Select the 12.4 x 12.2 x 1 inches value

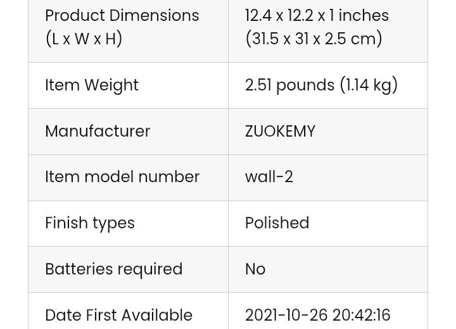coord(317,16)
